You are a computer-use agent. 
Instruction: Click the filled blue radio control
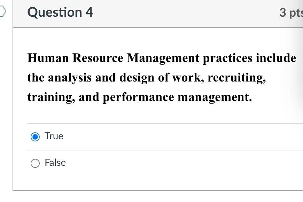(x=35, y=136)
